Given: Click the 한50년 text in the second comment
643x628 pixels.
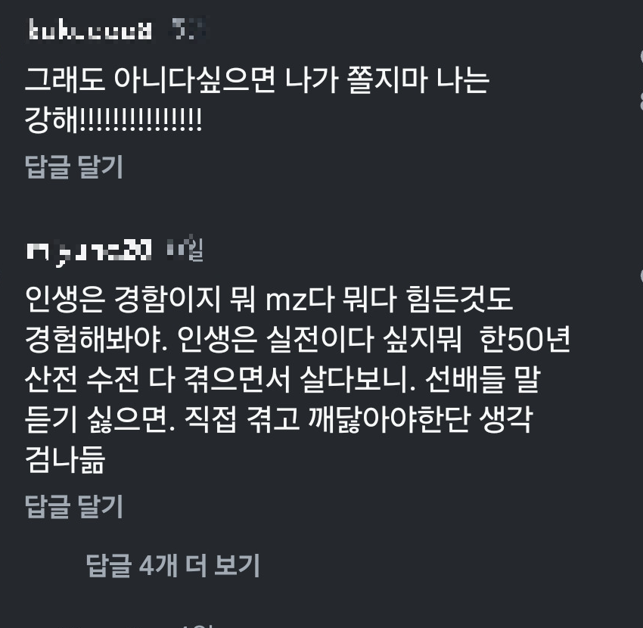Looking at the screenshot, I should [525, 339].
